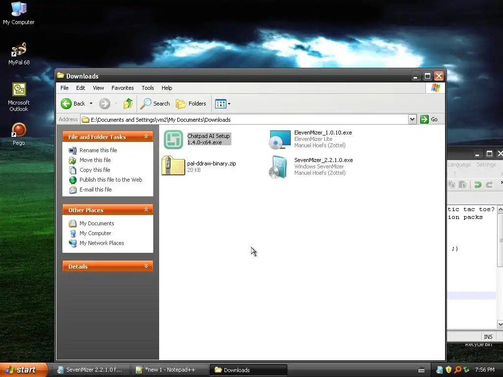
Task: Select the ElevenMizer installer icon
Action: click(x=279, y=139)
